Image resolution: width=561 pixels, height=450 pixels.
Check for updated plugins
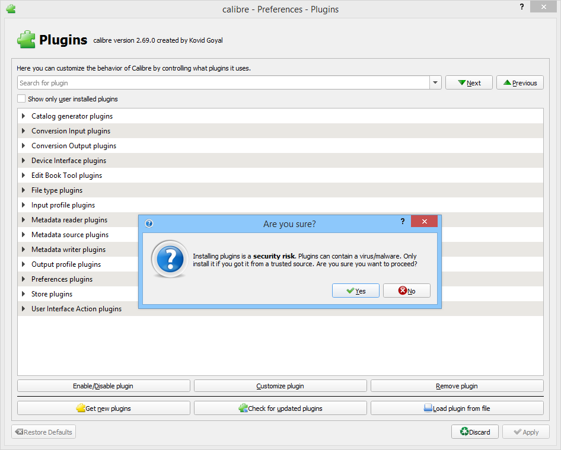[280, 408]
